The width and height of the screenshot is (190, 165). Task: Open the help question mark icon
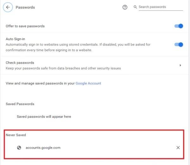125,7
